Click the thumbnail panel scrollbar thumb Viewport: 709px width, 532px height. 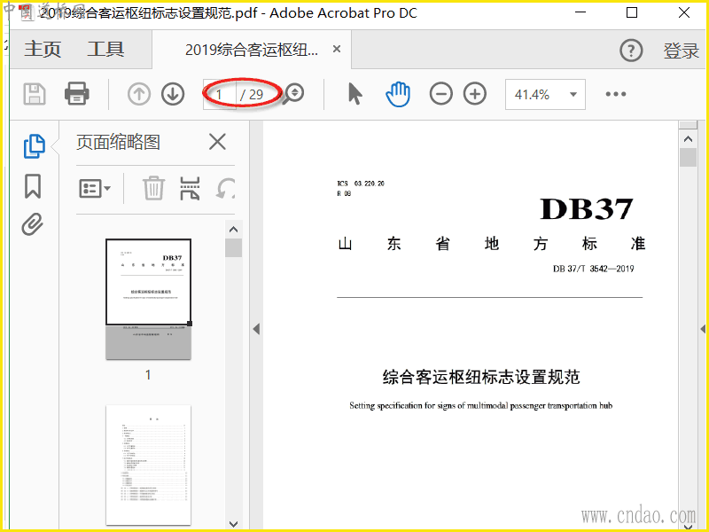click(233, 248)
